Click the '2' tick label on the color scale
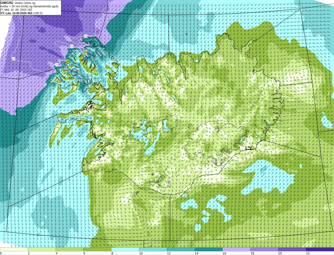334x255 pixels. [29, 253]
